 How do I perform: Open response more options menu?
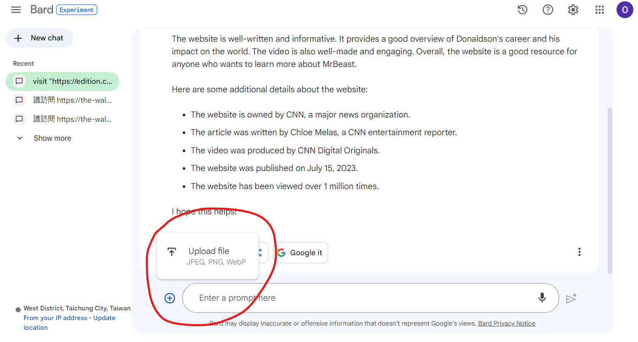(x=579, y=252)
